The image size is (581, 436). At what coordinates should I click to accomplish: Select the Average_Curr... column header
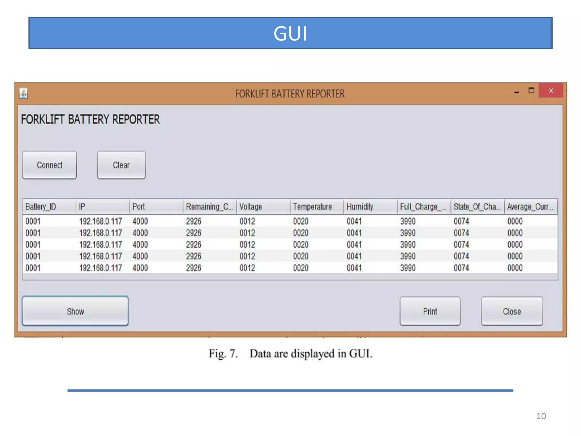(x=531, y=207)
